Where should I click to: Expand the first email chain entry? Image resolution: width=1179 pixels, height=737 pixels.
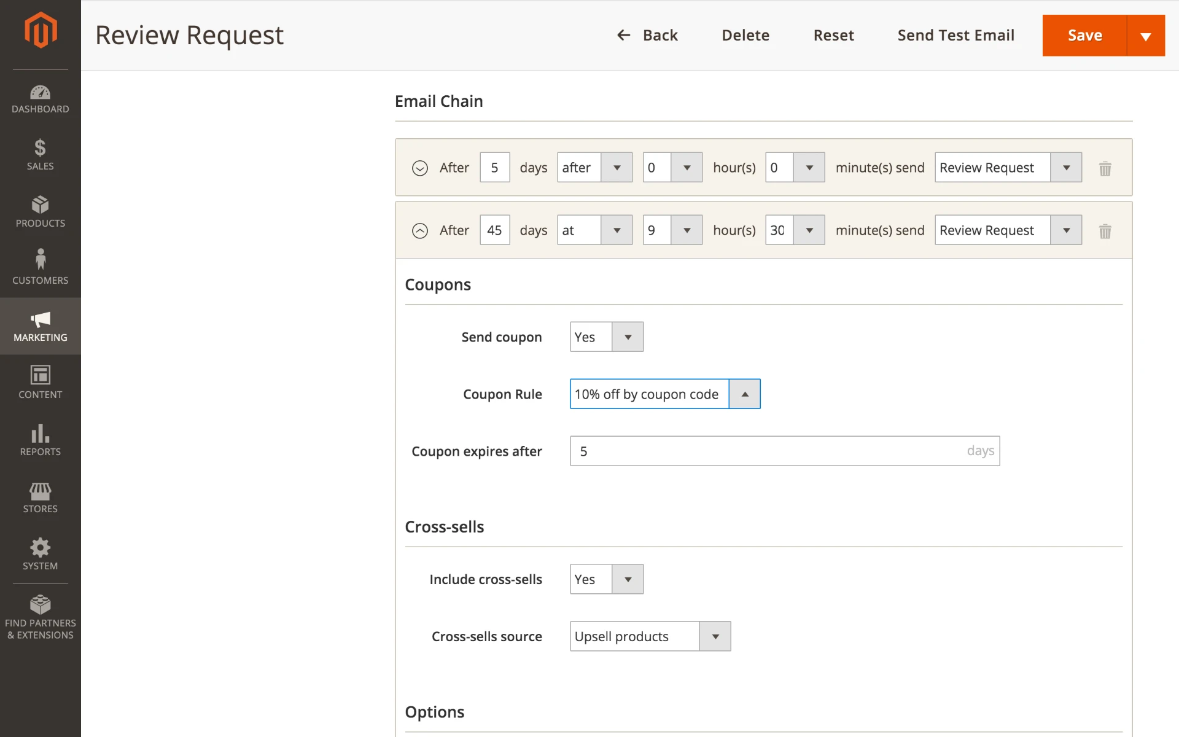(x=419, y=167)
